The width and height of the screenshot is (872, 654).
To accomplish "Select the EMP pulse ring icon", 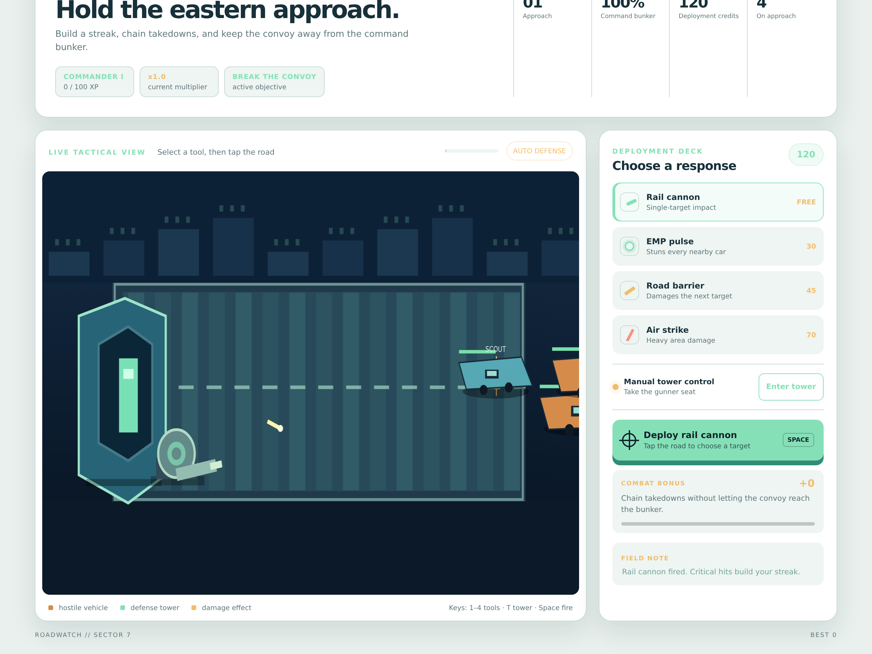I will tap(629, 246).
